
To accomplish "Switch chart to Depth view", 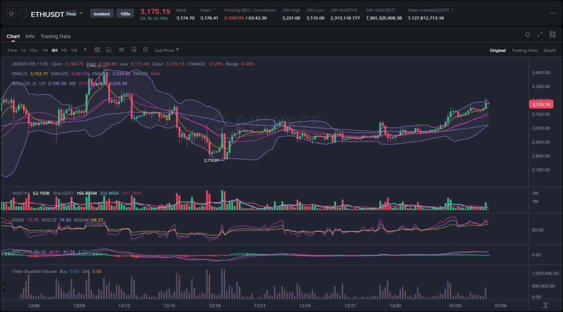I will (x=550, y=51).
